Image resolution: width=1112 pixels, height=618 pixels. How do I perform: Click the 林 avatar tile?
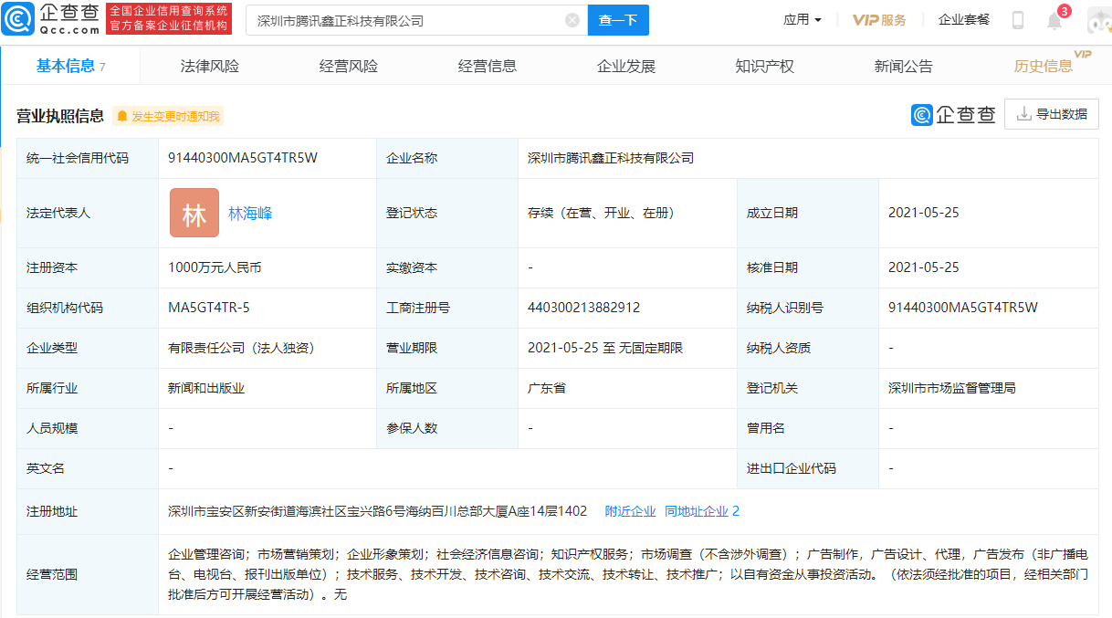(194, 214)
